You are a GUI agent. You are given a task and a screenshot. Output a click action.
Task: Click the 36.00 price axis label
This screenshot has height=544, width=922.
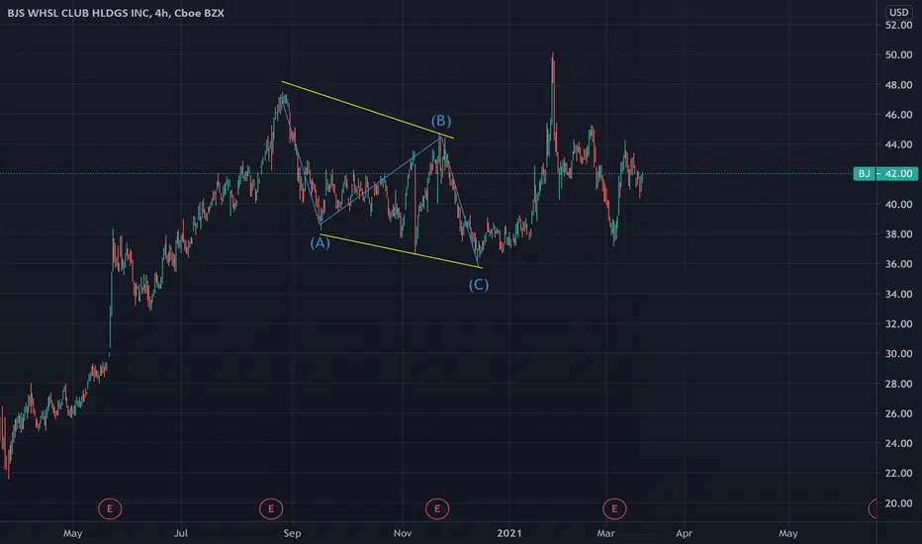tap(898, 264)
